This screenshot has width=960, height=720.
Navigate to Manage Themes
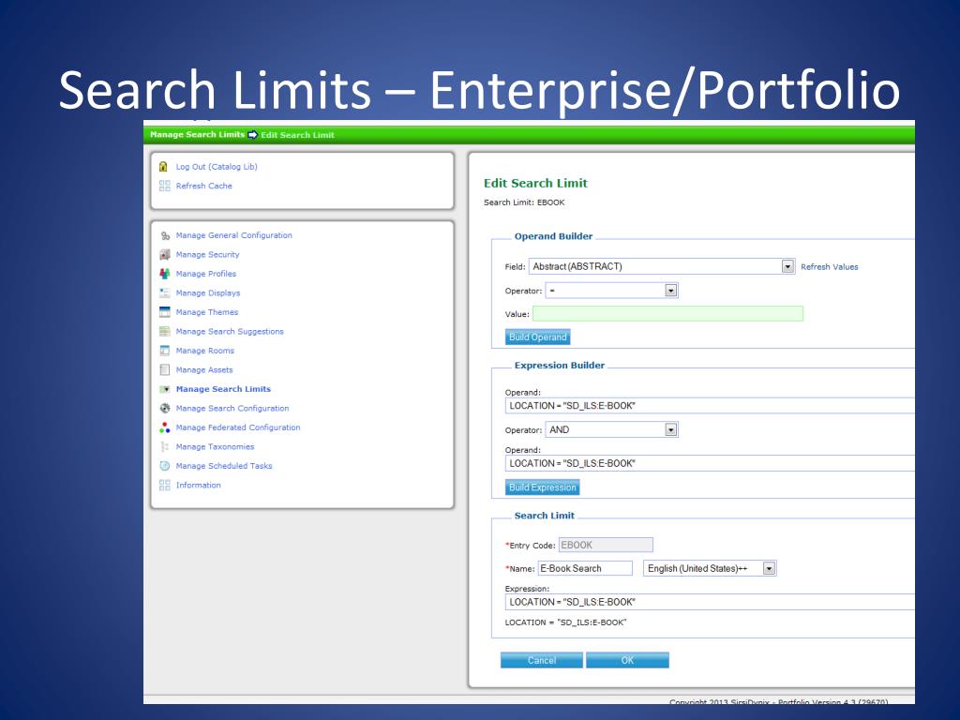(x=207, y=312)
